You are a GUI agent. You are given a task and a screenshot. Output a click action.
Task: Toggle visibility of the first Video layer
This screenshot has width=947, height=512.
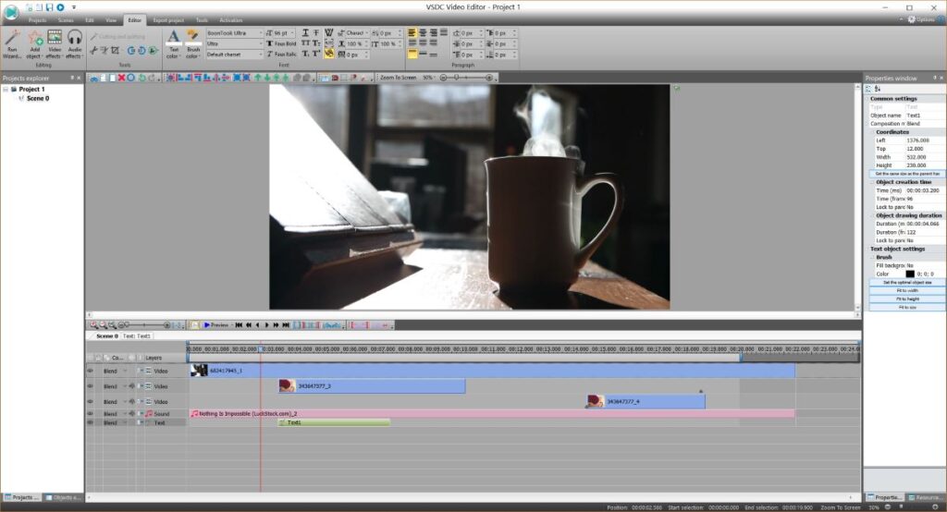click(91, 371)
